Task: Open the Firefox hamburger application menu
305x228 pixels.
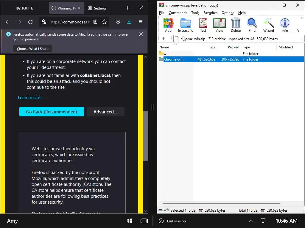Action: (141, 22)
